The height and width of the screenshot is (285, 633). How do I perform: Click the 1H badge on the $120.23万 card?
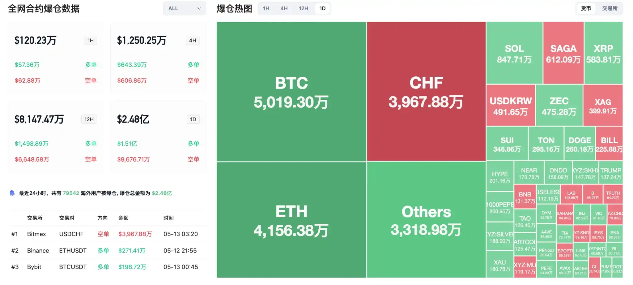pos(91,41)
